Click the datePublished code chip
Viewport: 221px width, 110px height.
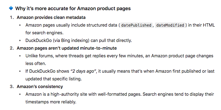click(x=136, y=25)
